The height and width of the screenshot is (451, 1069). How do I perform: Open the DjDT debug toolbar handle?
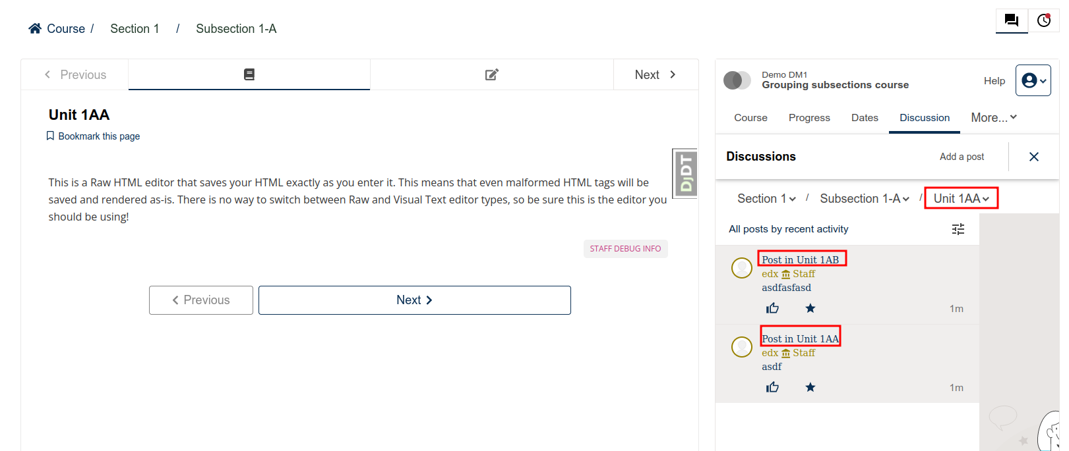686,173
